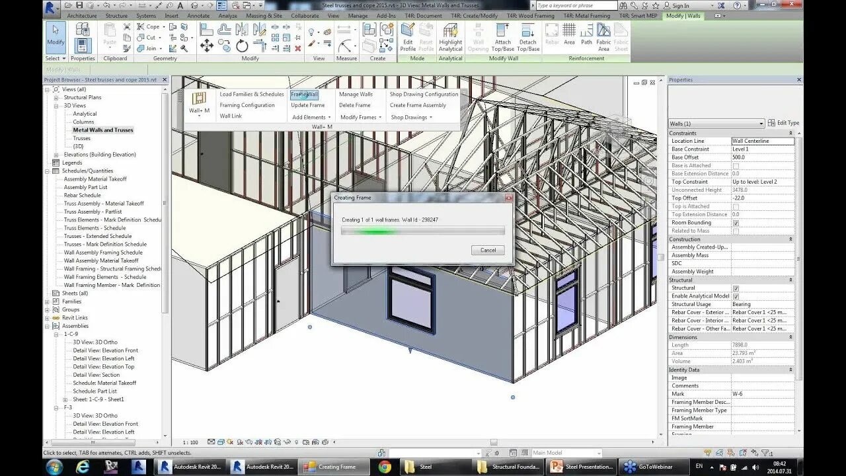Click Frame Wall command
Screen dimensions: 846x476
pos(305,95)
